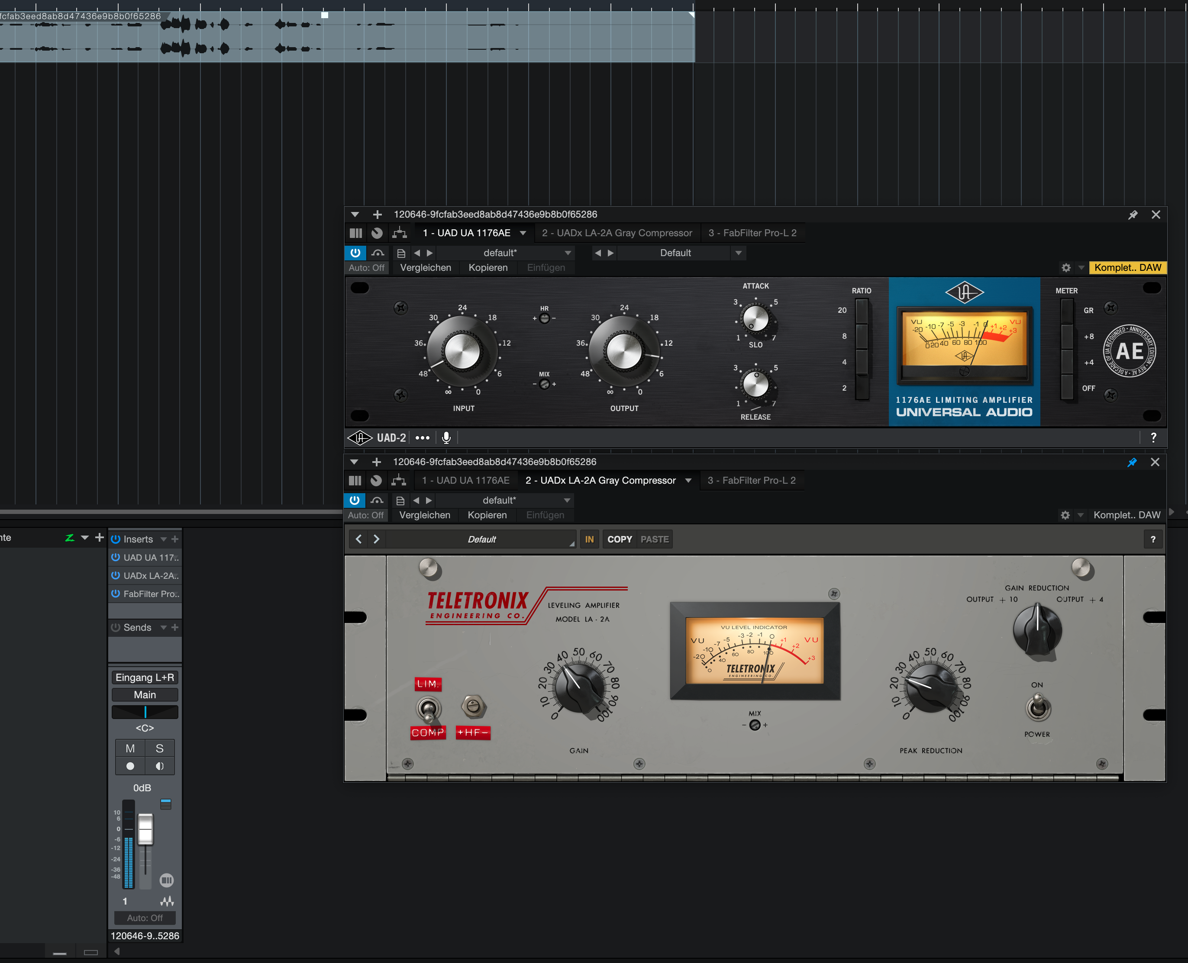Open the 1176AE default* preset dropdown
The image size is (1188, 963).
(567, 253)
